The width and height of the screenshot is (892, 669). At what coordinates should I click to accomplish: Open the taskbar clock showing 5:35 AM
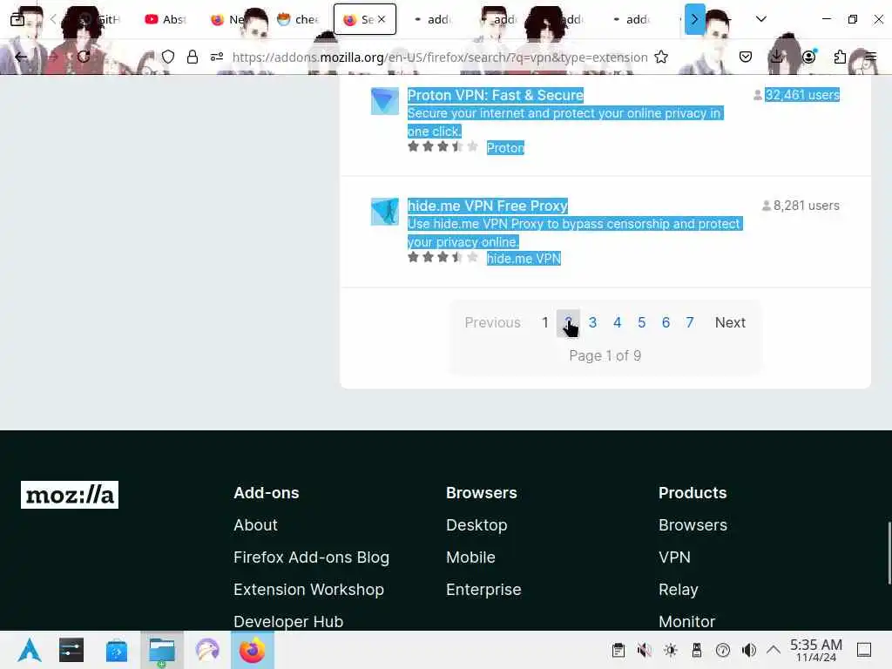pos(815,650)
